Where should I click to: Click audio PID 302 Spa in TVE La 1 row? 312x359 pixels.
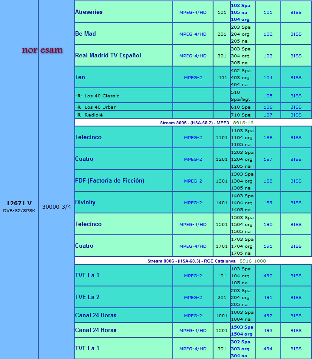pyautogui.click(x=240, y=342)
